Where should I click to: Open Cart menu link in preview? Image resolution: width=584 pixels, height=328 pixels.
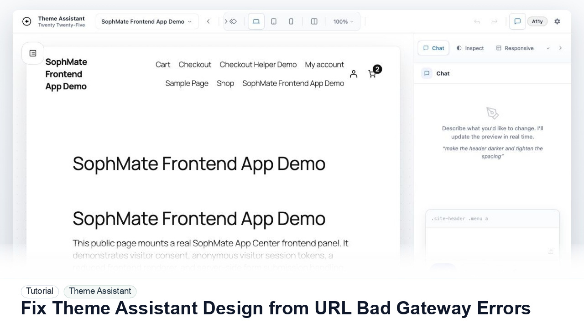click(163, 65)
